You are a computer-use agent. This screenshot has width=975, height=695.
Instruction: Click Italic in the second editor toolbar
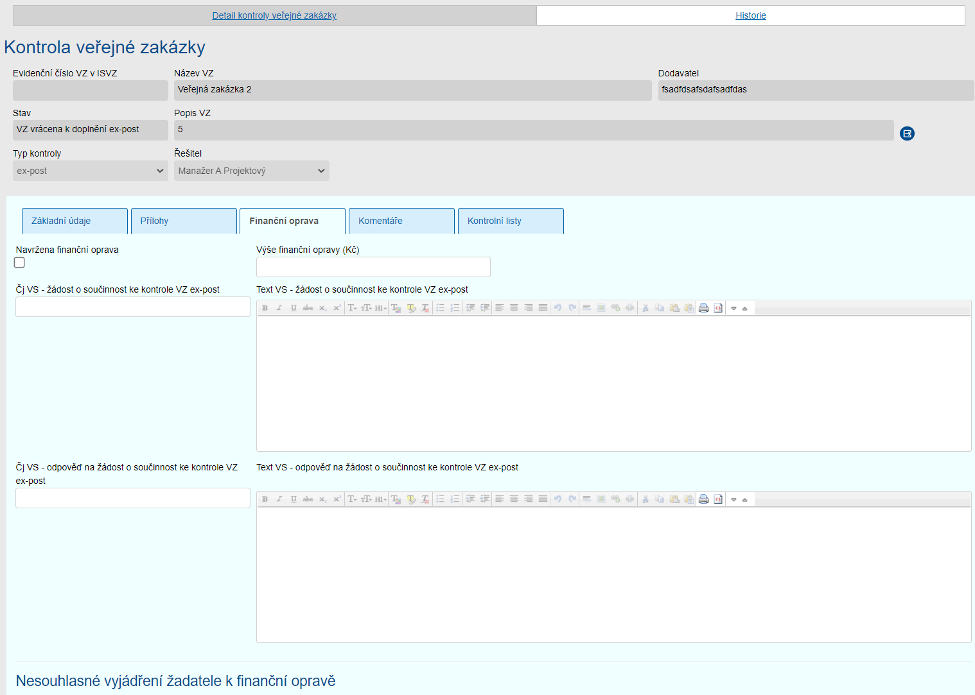coord(279,499)
